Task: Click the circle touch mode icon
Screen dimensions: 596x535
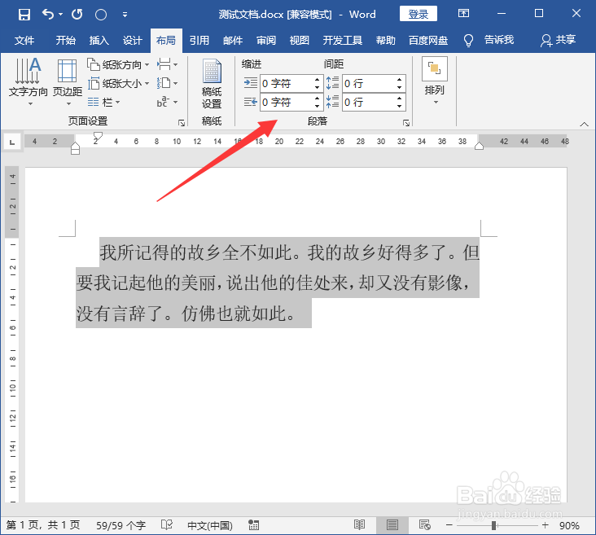Action: click(x=101, y=15)
